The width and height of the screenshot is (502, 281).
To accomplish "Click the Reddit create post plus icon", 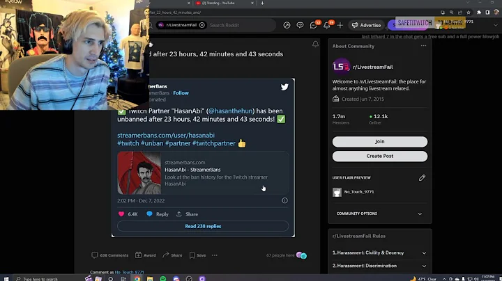I will pyautogui.click(x=340, y=25).
